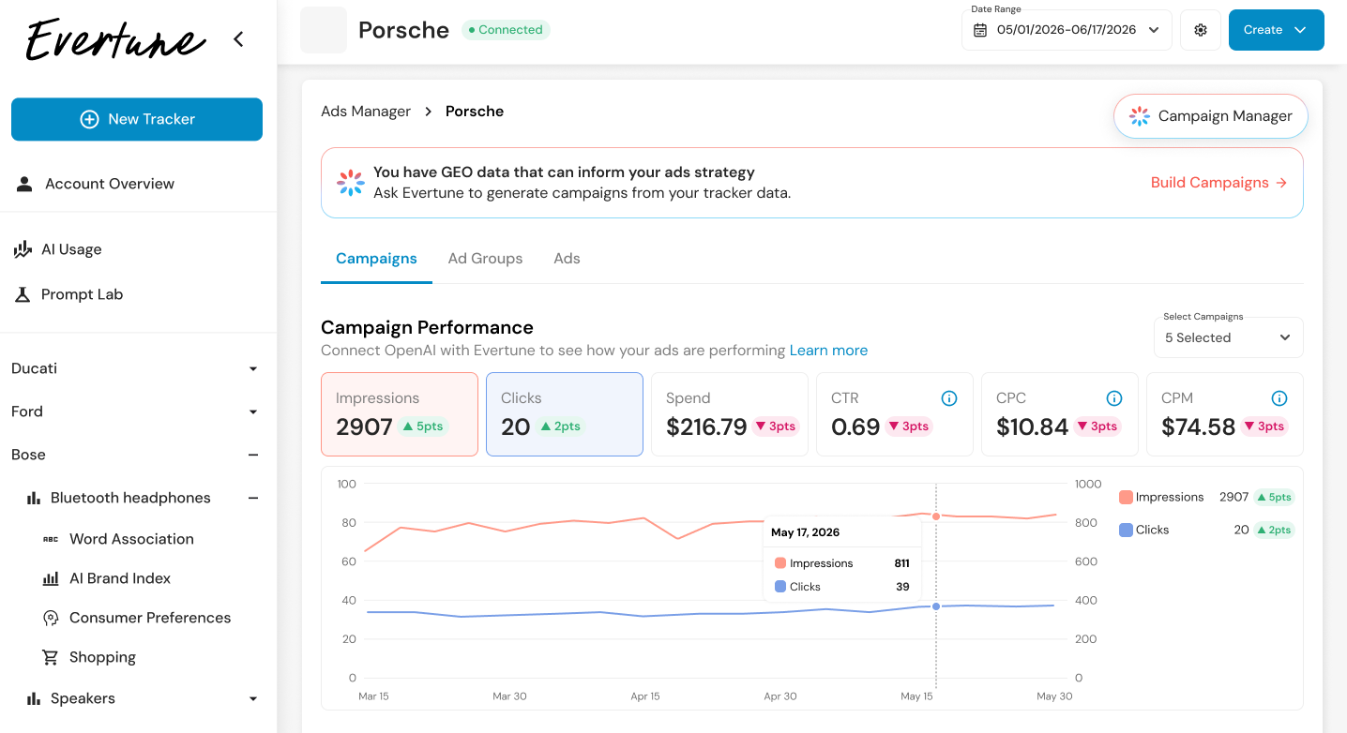Follow the Learn more link
Screen dimensions: 1347x733
[x=828, y=351]
